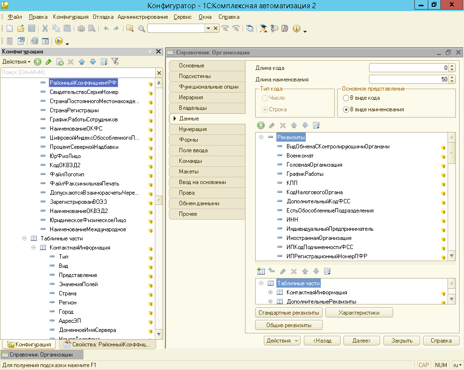The image size is (464, 370).
Task: Click Move down arrow in Configuration panel
Action: tap(93, 62)
